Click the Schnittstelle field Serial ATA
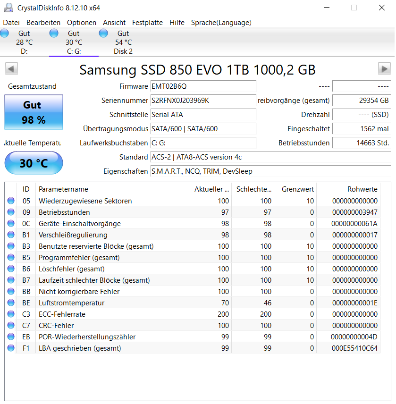This screenshot has width=396, height=404. (203, 115)
